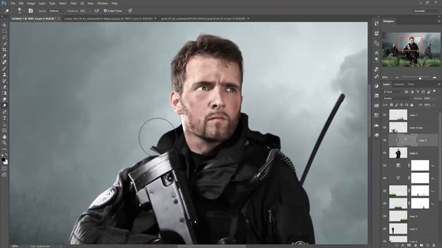Lock transparent pixels in Layers panel

(392, 105)
